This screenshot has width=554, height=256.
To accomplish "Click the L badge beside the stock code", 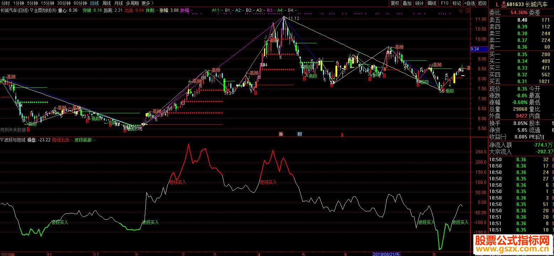I will (497, 5).
